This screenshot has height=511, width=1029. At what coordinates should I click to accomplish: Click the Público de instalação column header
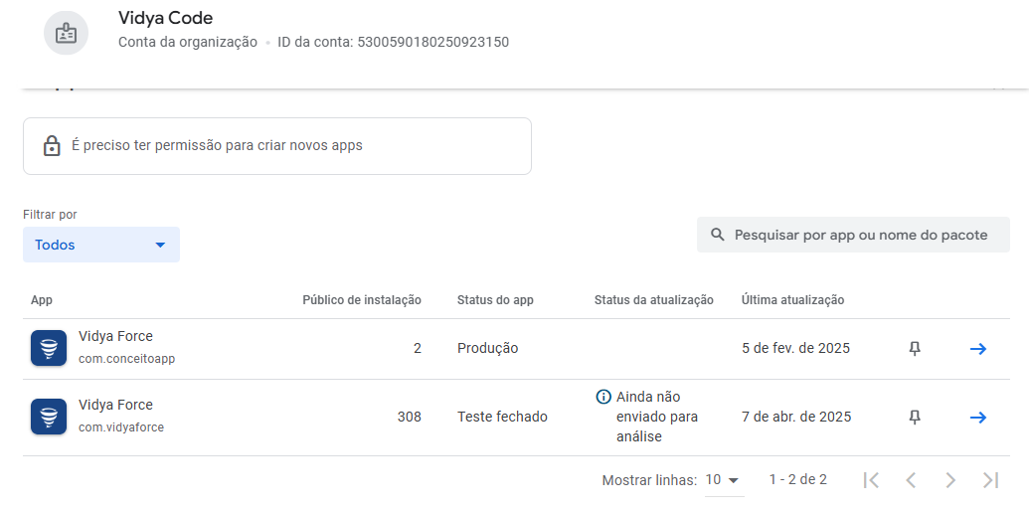coord(362,300)
